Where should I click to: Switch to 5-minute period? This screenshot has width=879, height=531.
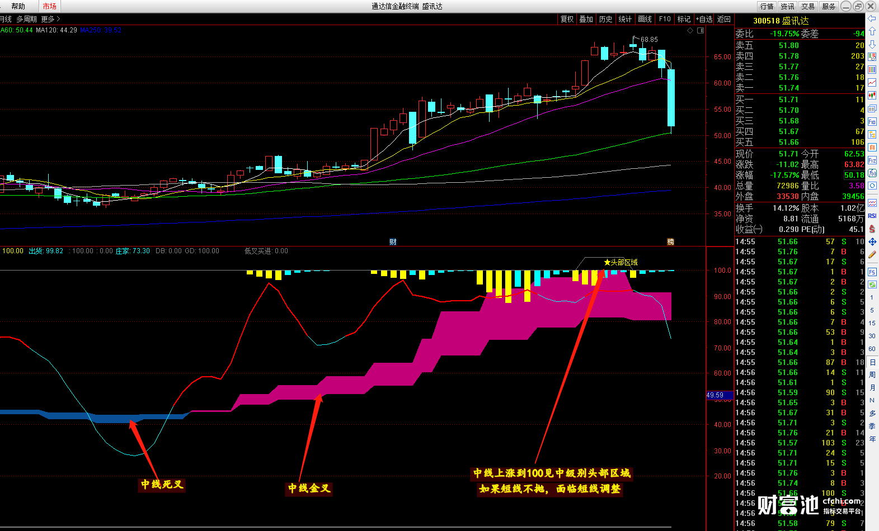(872, 310)
